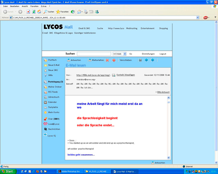
Task: Go to previous email with left blue arrow
Action: (146, 60)
